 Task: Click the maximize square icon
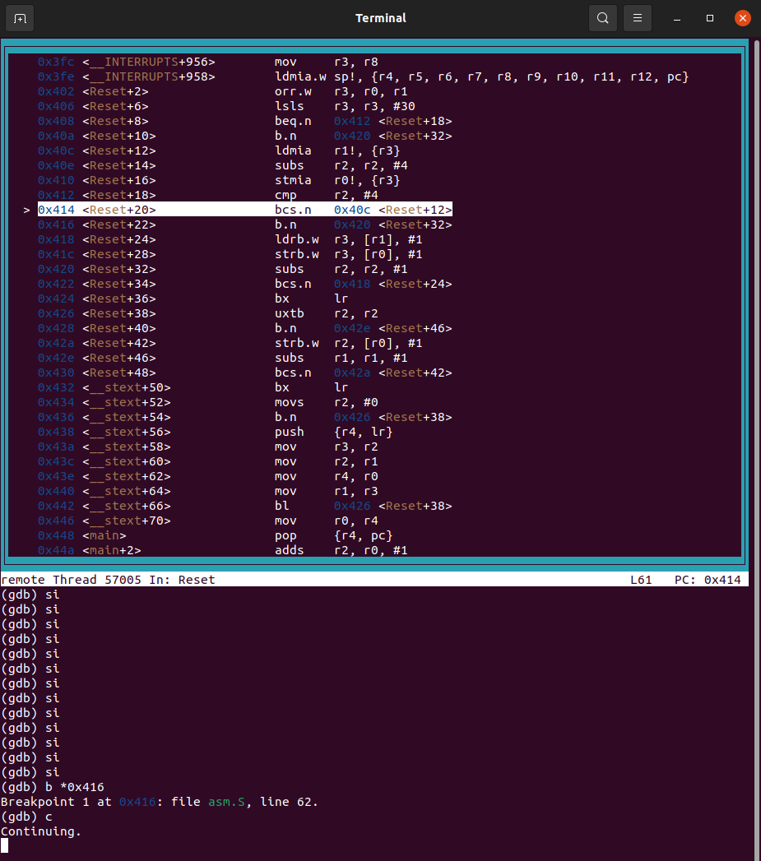point(709,17)
